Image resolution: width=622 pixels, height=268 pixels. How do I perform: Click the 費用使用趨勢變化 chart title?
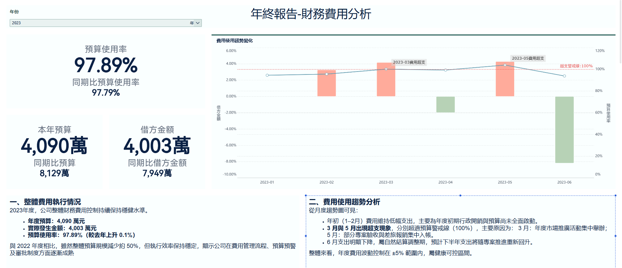click(x=235, y=41)
